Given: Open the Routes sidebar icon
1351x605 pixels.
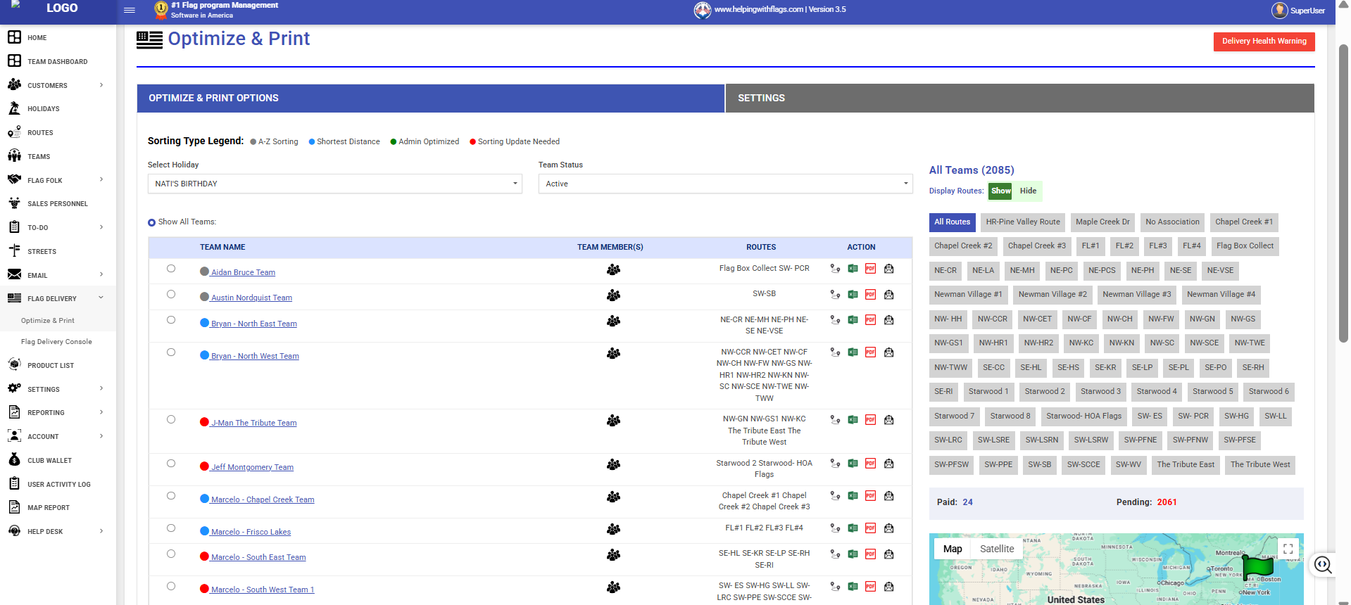Looking at the screenshot, I should tap(14, 132).
